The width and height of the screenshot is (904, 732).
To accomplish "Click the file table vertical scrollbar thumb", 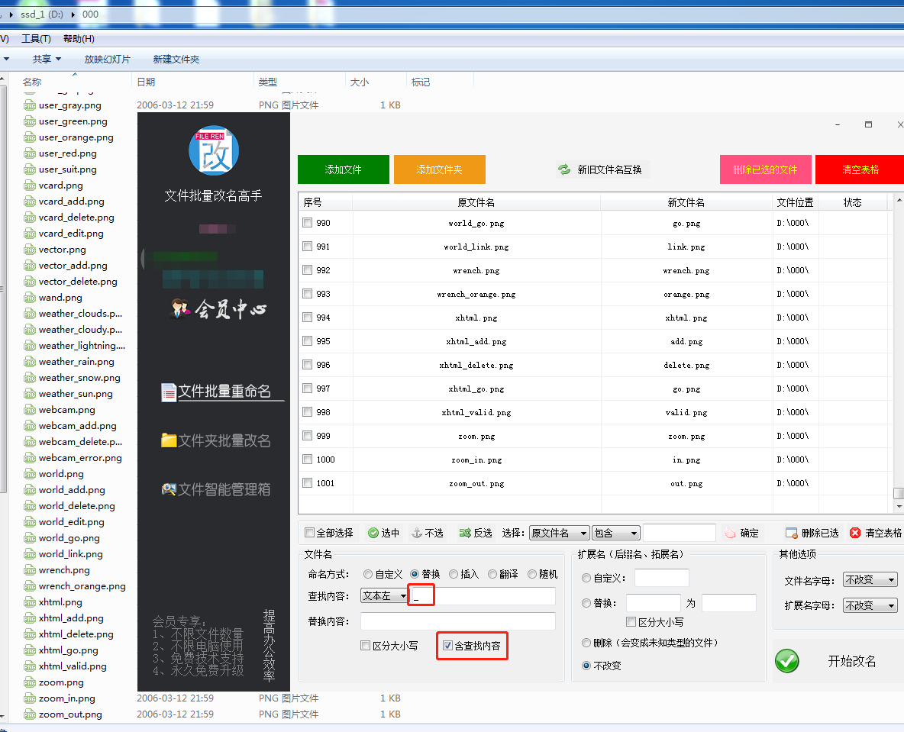I will pyautogui.click(x=898, y=493).
